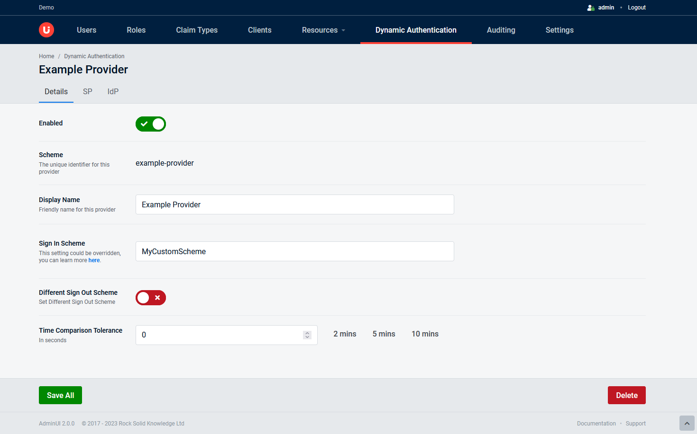Screen dimensions: 697x434
Task: Navigate to the Auditing section
Action: tap(501, 29)
